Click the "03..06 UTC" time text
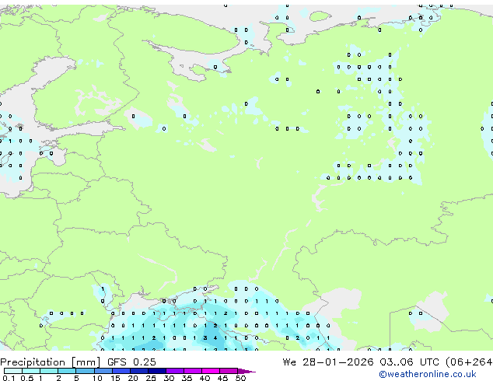 pos(409,362)
